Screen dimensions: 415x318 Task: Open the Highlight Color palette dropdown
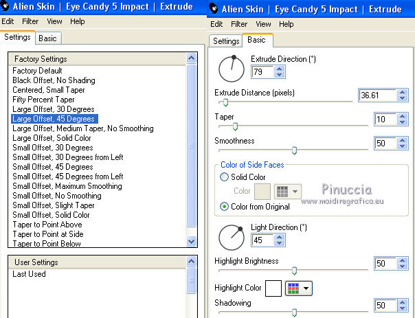[x=299, y=288]
